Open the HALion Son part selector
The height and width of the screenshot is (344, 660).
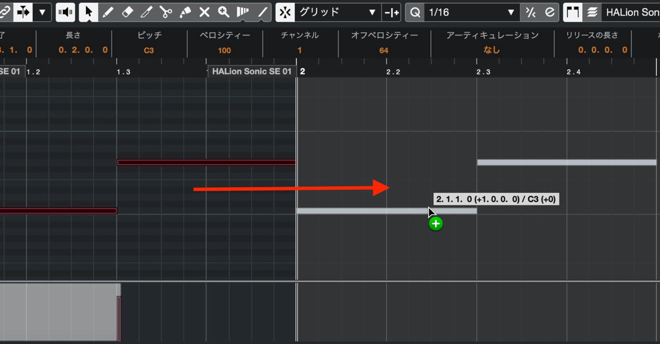tap(631, 12)
